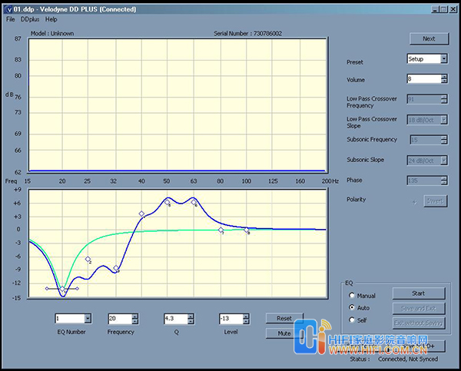The image size is (461, 371).
Task: Click the Start button in EQ panel
Action: (x=419, y=293)
